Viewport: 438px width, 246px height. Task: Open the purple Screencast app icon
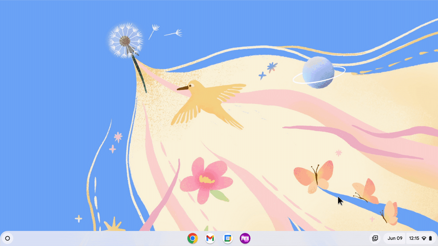click(245, 238)
